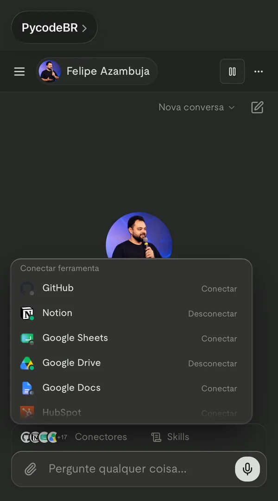
Task: Click Felipe Azambuja's small header avatar
Action: (50, 71)
